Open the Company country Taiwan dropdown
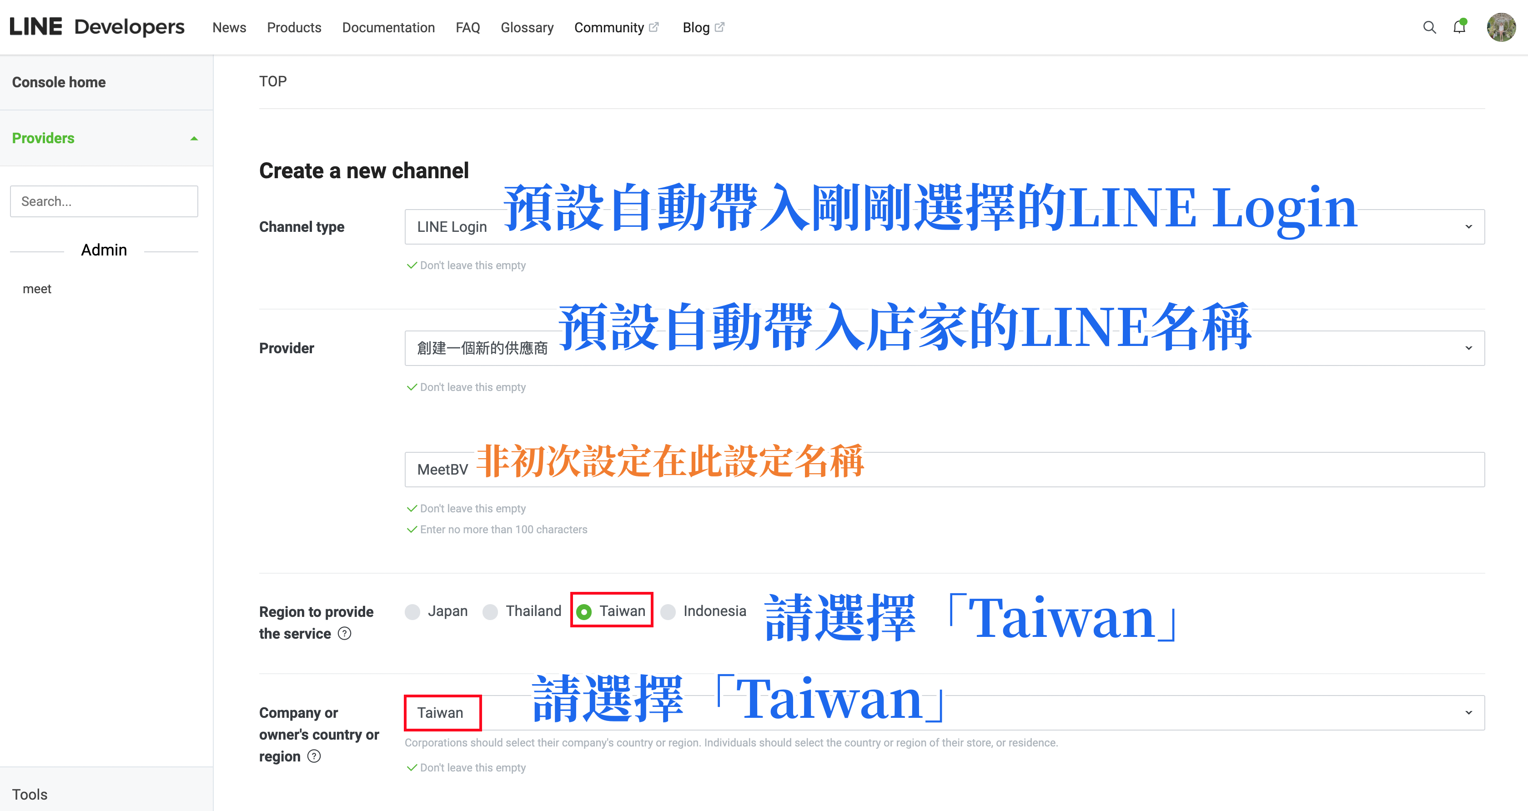Screen dimensions: 1528x811 945,713
